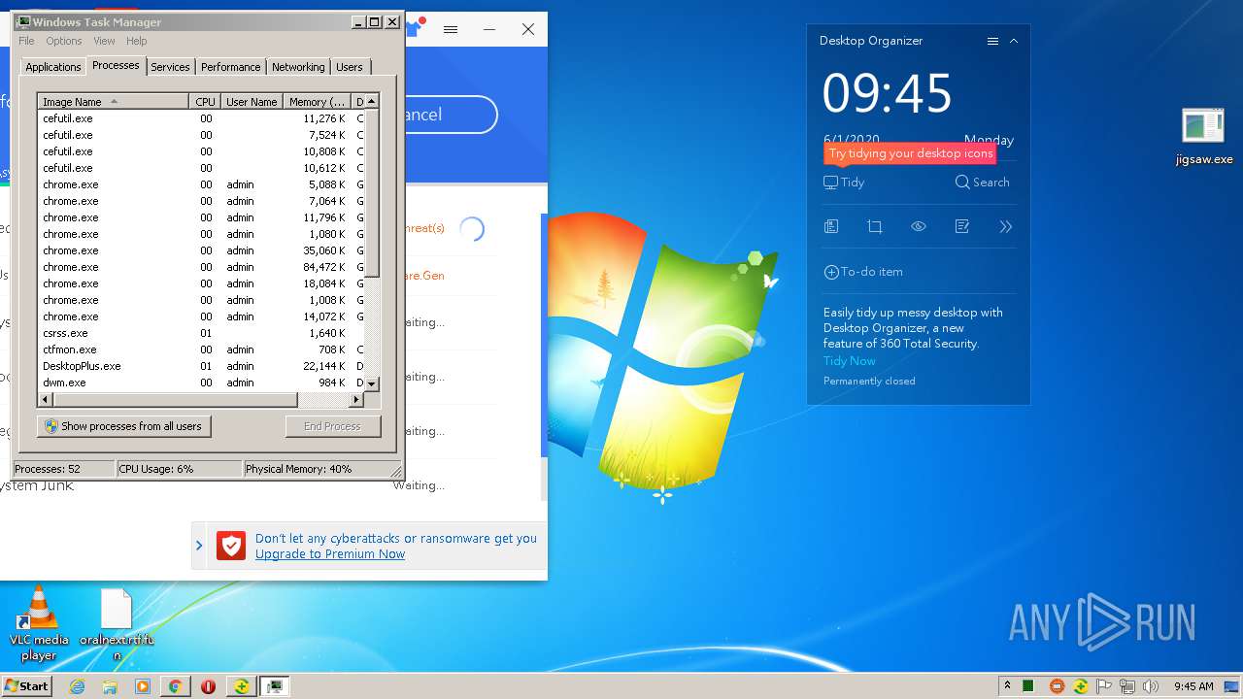
Task: Select the ctfmon.exe process row
Action: point(201,349)
